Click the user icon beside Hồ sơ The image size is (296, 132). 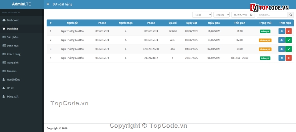click(4, 88)
